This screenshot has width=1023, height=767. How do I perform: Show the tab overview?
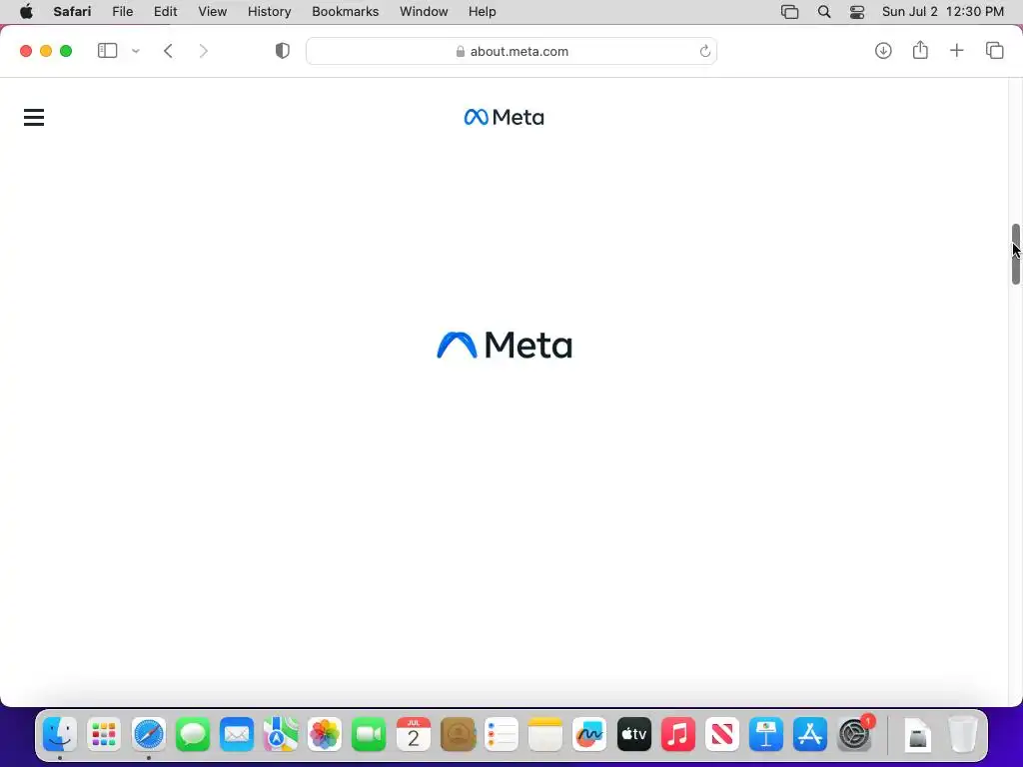click(x=994, y=50)
